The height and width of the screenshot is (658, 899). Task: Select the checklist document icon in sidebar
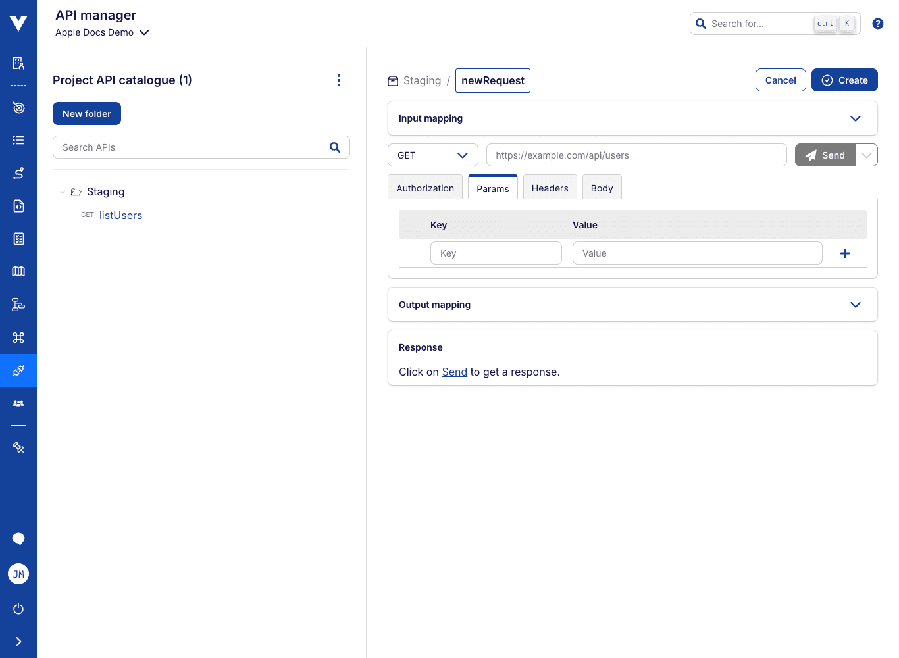(x=18, y=239)
